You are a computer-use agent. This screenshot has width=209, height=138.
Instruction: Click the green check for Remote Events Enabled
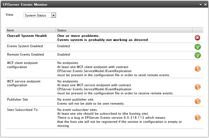tap(198, 55)
